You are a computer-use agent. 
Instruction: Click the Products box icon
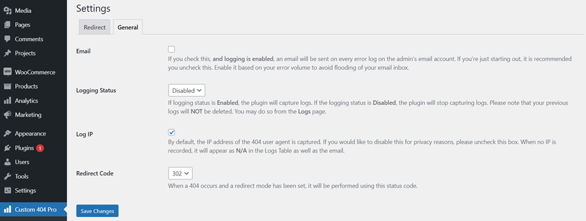coord(7,86)
